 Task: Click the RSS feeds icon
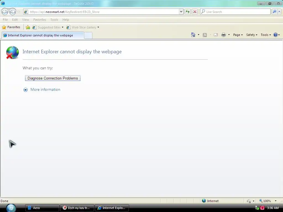(x=205, y=35)
